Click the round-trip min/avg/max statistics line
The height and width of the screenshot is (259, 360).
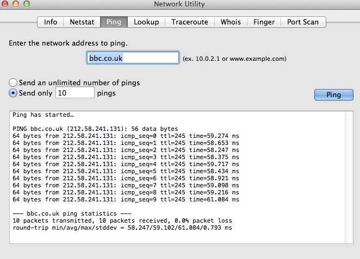pos(122,228)
